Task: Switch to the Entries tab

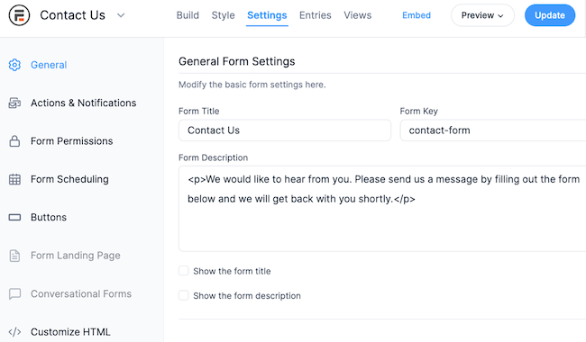Action: click(315, 15)
